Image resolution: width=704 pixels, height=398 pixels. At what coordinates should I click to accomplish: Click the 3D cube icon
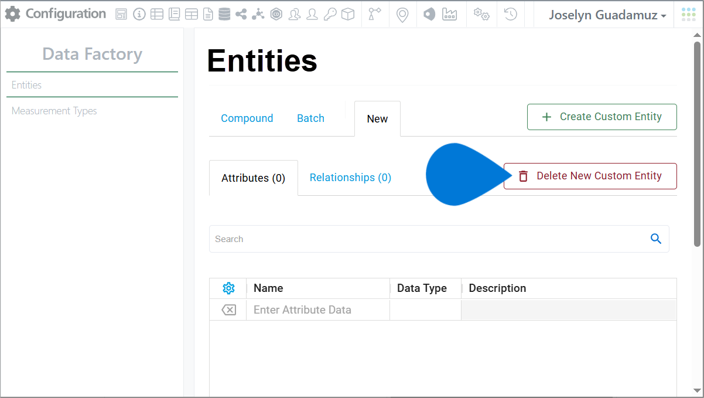[x=348, y=15]
